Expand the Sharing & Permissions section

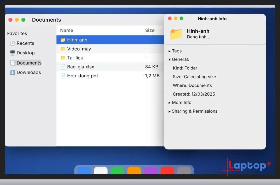coord(169,111)
